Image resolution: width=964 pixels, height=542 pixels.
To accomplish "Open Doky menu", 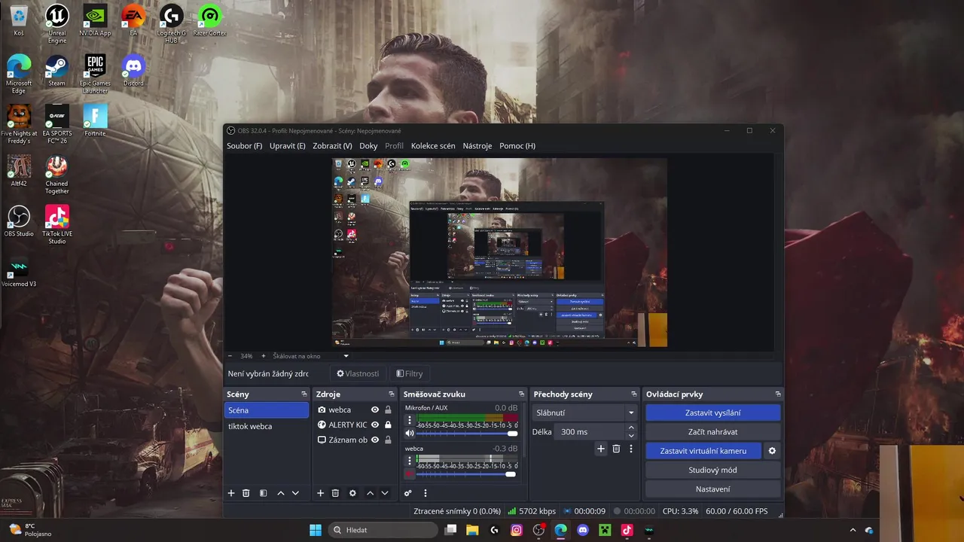I will click(x=368, y=146).
